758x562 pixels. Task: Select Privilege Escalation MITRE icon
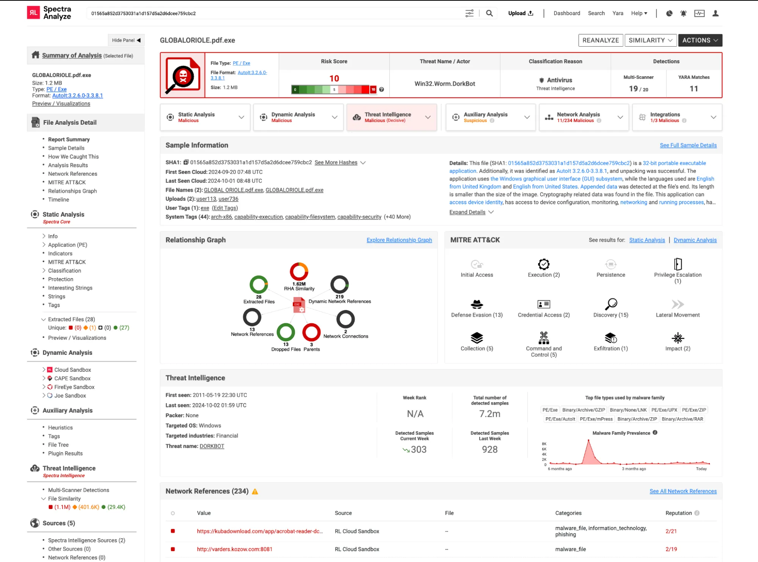tap(678, 264)
